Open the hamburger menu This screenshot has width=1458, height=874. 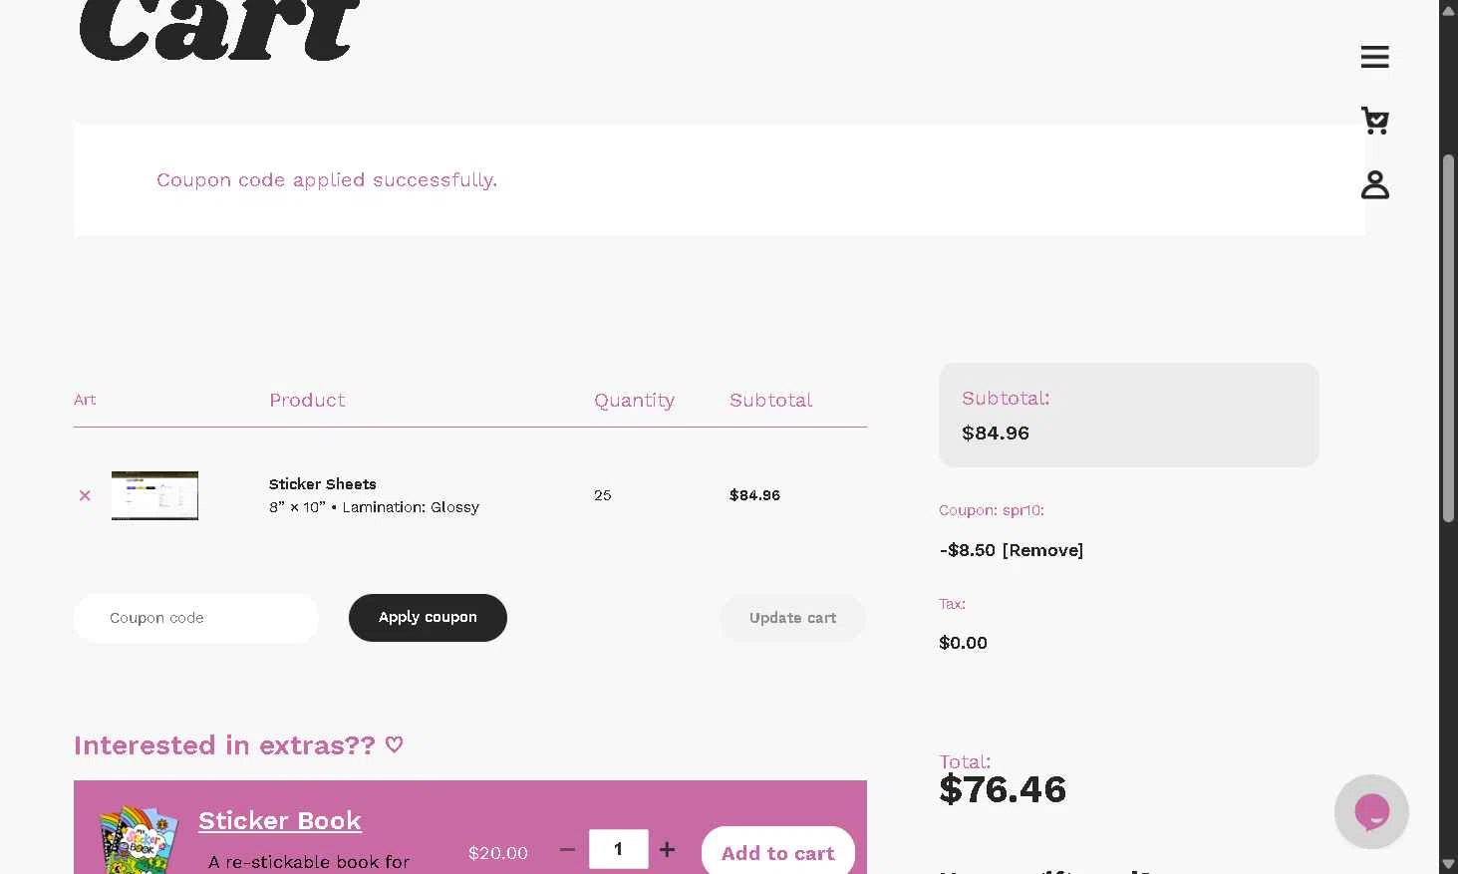[1374, 57]
